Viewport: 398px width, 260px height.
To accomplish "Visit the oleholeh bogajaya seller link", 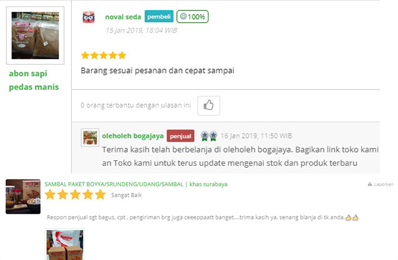I will click(x=133, y=136).
